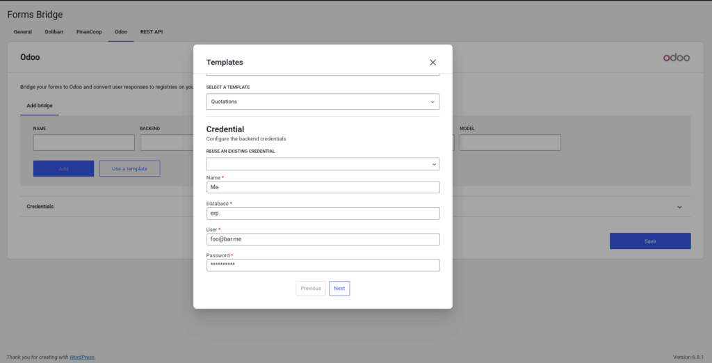Switch to the FinanCoop tab
The image size is (712, 363).
coord(89,32)
